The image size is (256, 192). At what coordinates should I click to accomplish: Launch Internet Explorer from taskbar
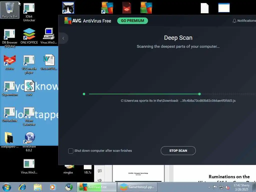click(x=22, y=187)
